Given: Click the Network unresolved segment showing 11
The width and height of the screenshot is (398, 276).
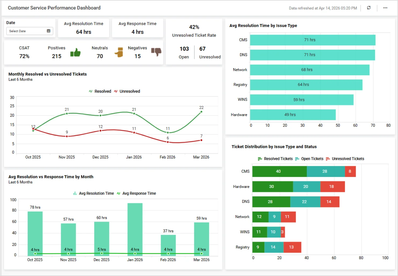Looking at the screenshot, I should (x=288, y=217).
